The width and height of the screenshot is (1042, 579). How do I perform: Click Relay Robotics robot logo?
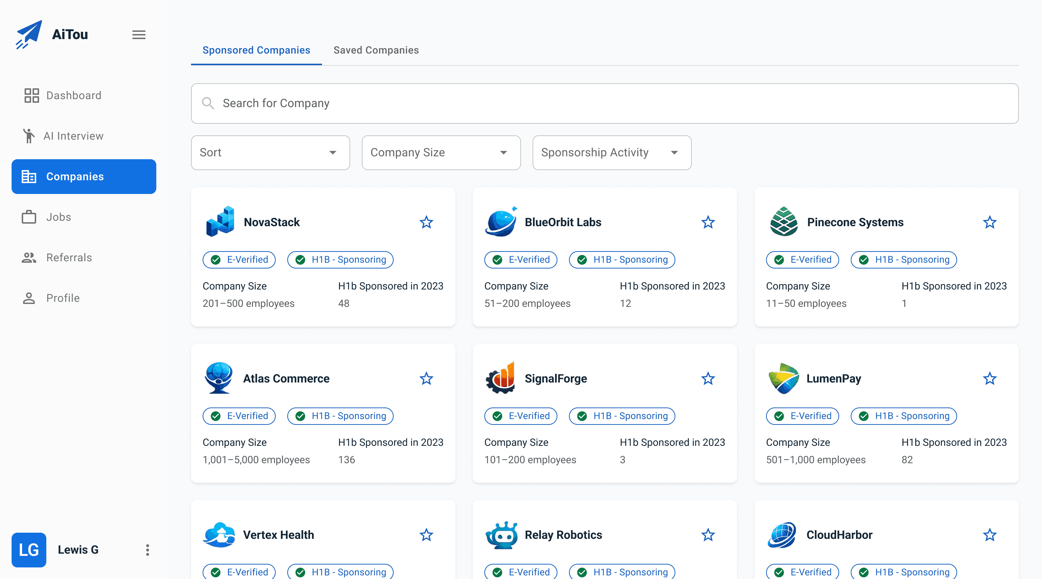(501, 535)
